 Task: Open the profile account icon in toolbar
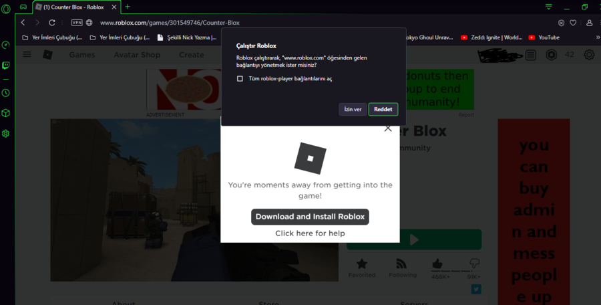[x=590, y=23]
